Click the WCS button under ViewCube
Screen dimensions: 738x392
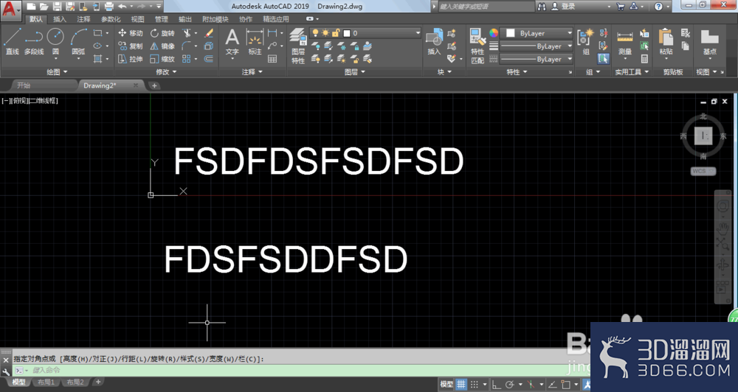pos(703,171)
